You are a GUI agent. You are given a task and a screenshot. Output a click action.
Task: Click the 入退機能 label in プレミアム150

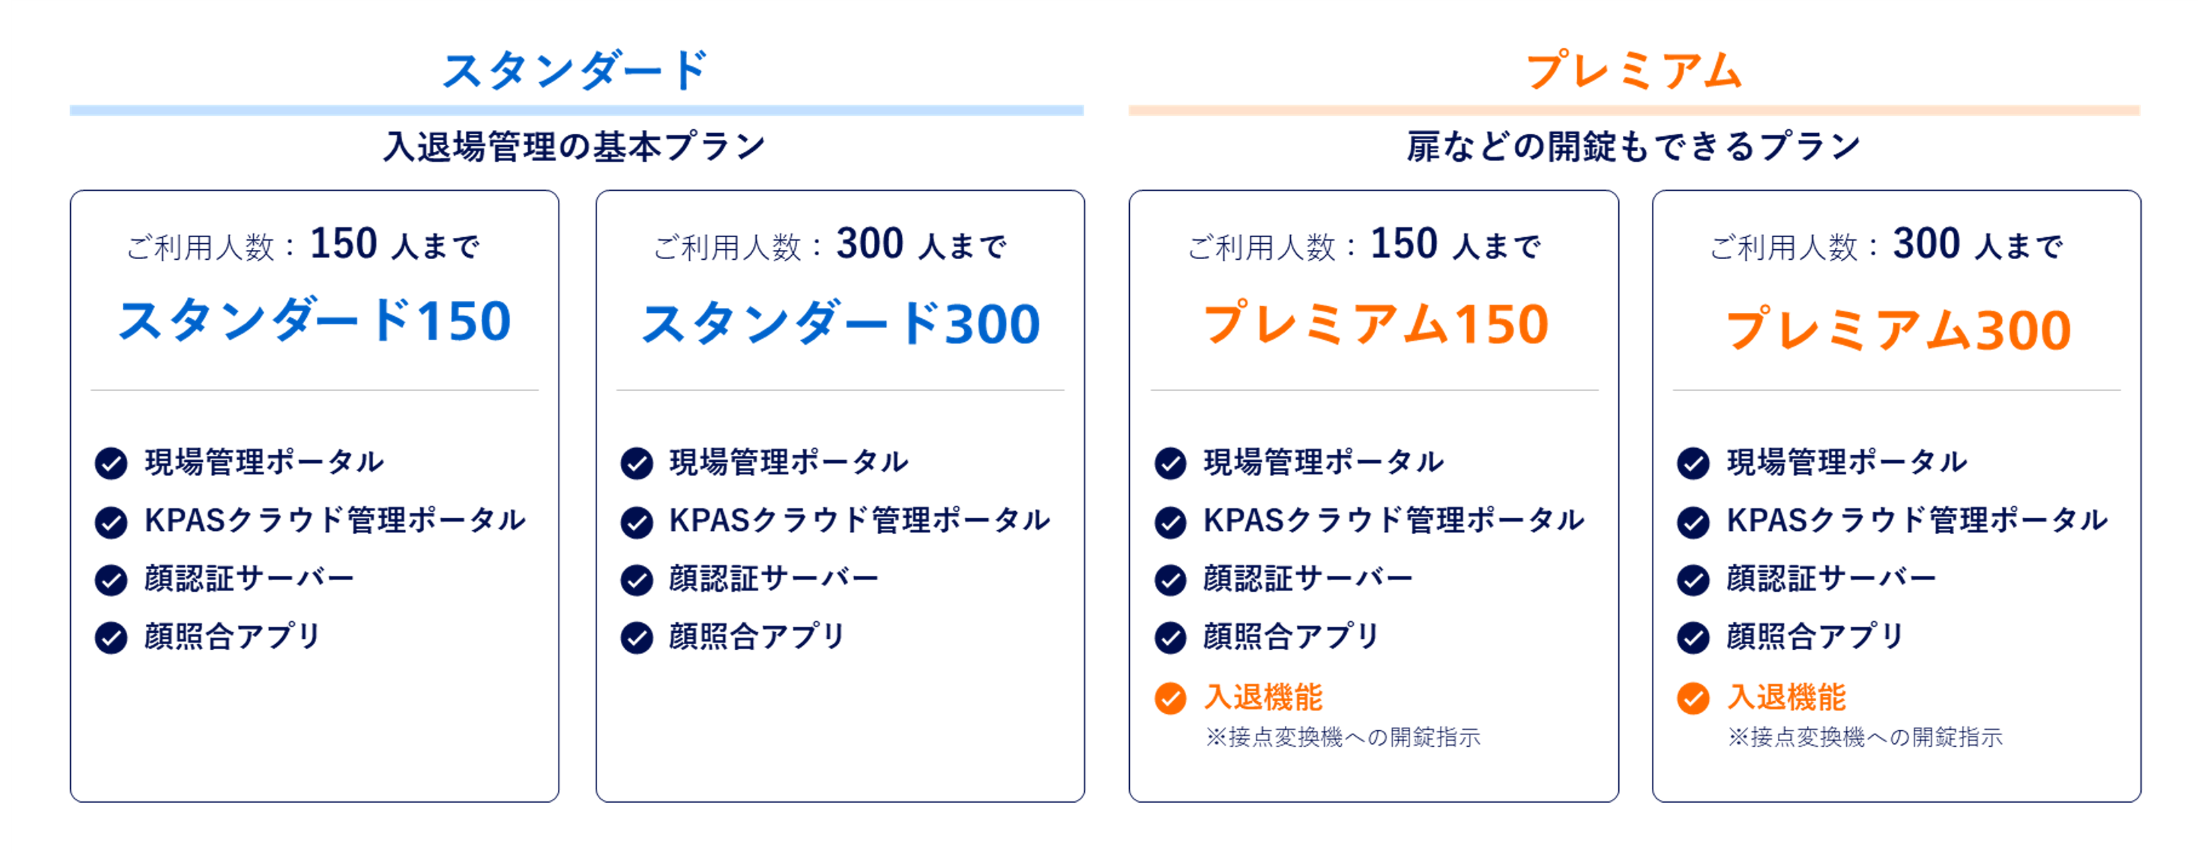click(1263, 697)
